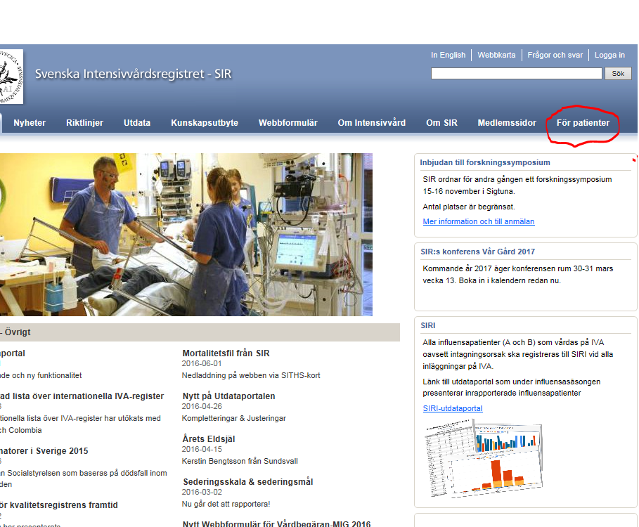Open SIR:s konferens Vår Gård 2017 heading
This screenshot has width=639, height=527.
[477, 252]
